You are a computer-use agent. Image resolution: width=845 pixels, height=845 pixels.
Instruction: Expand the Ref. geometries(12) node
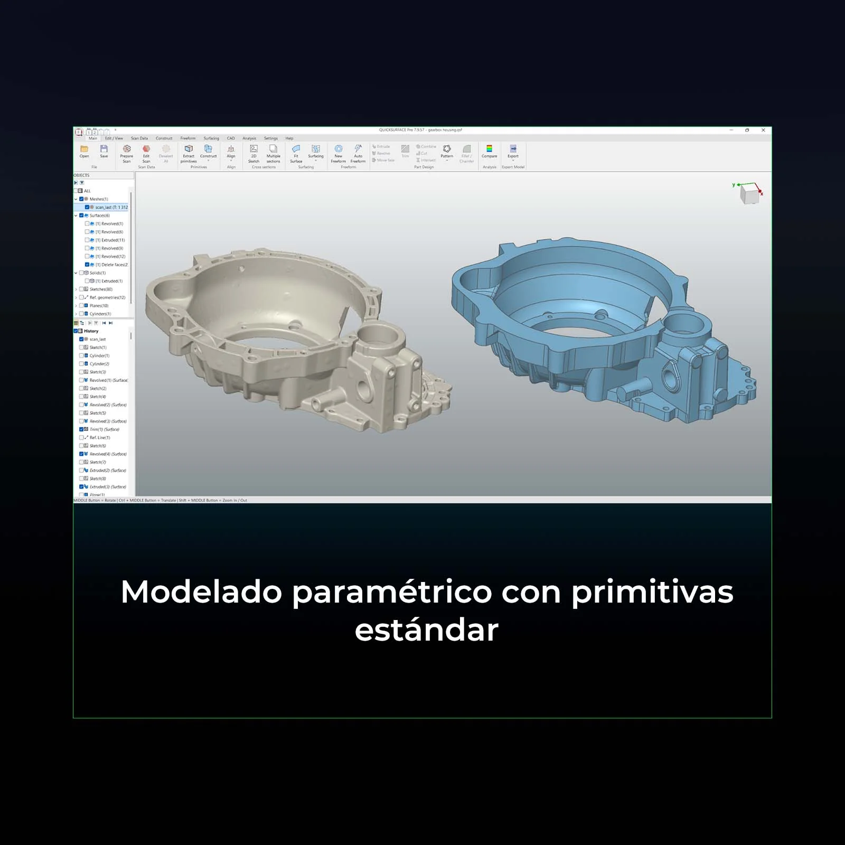pyautogui.click(x=76, y=297)
